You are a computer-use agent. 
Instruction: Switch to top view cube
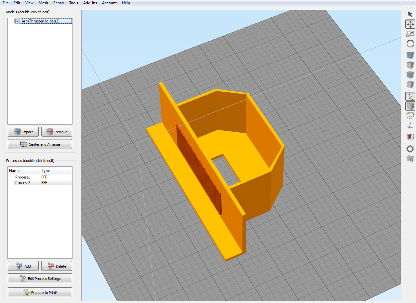(410, 65)
